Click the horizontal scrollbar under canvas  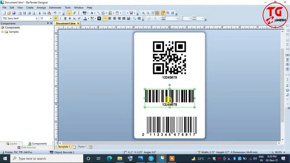[x=169, y=143]
